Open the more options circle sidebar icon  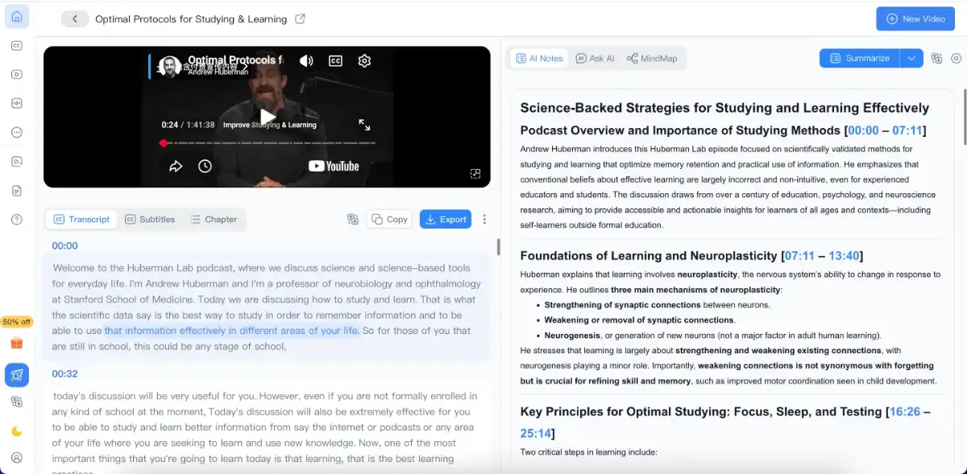point(17,132)
